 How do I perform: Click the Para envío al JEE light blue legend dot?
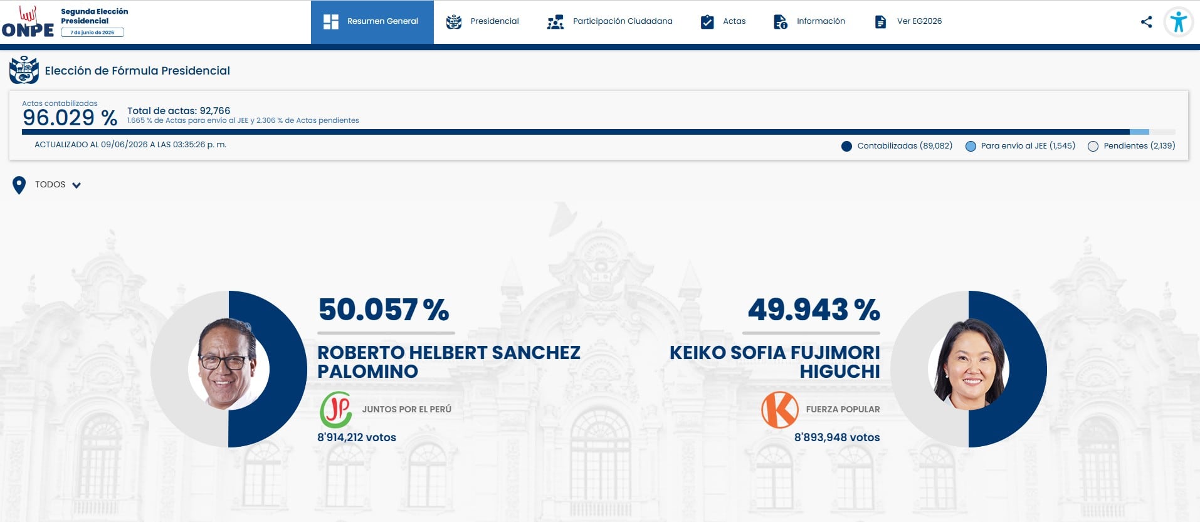[971, 146]
